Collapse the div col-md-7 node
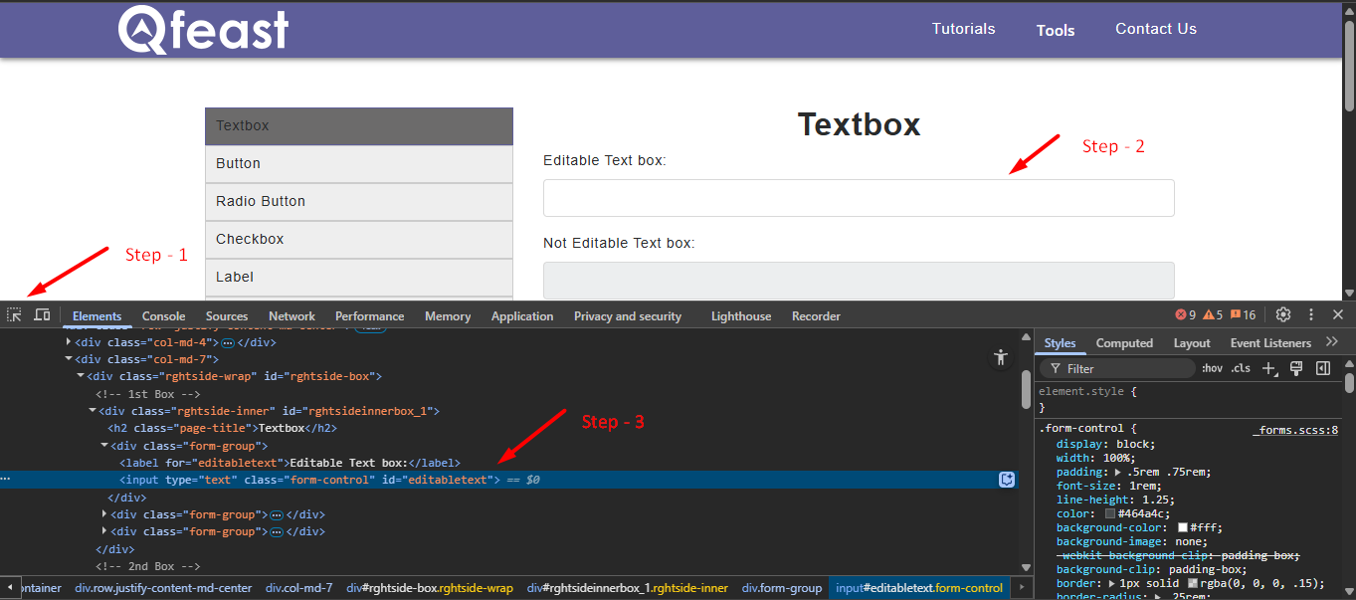1356x600 pixels. (x=69, y=359)
